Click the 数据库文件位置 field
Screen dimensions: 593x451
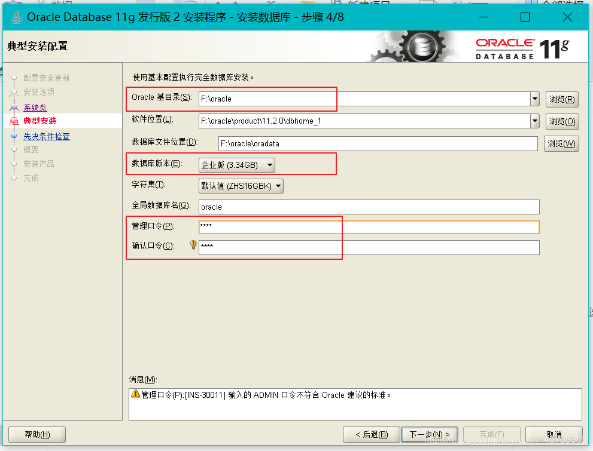pyautogui.click(x=378, y=143)
